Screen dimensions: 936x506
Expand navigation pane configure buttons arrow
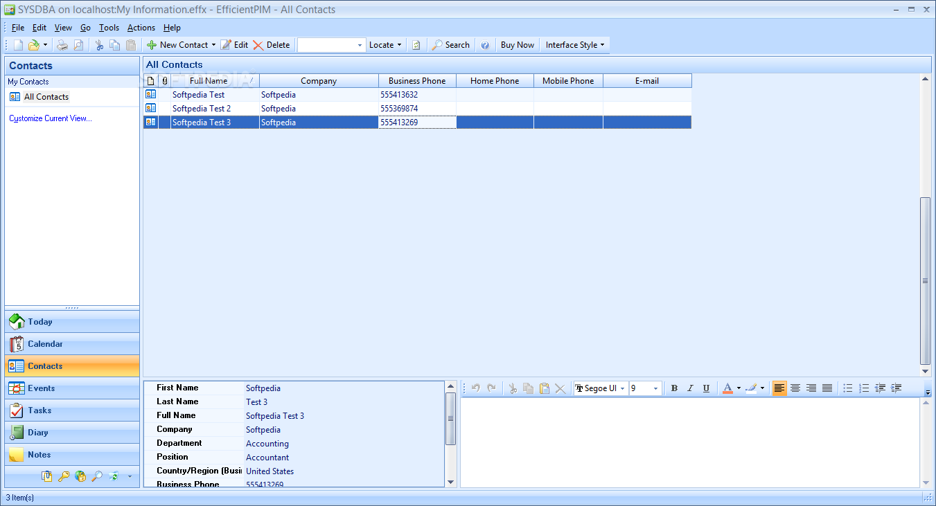coord(130,476)
